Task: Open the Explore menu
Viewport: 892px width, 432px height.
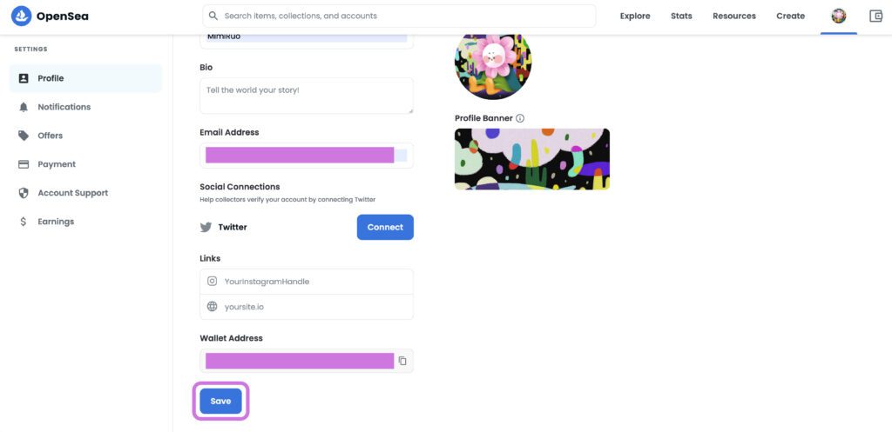Action: tap(635, 16)
